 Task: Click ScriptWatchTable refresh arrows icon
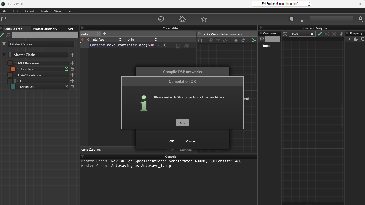click(243, 40)
